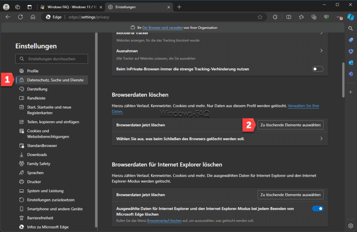Open Der Browser wird verwaltet link

[x=162, y=28]
